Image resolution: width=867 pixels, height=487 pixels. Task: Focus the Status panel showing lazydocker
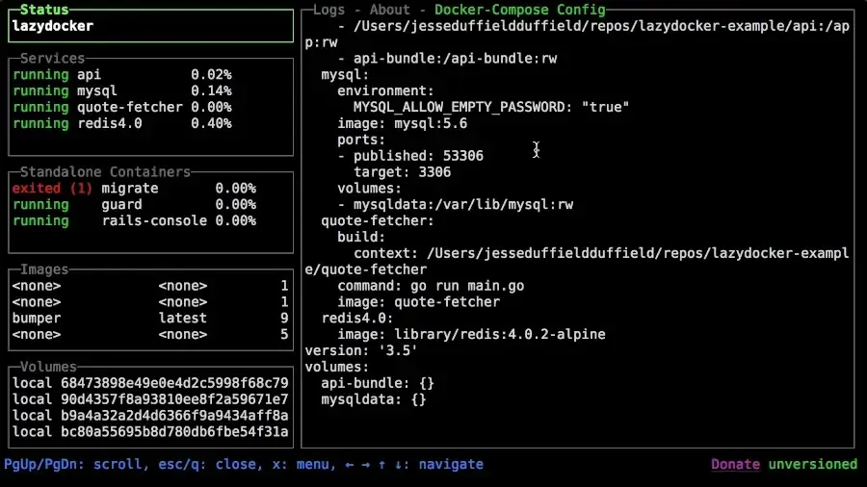(x=150, y=27)
